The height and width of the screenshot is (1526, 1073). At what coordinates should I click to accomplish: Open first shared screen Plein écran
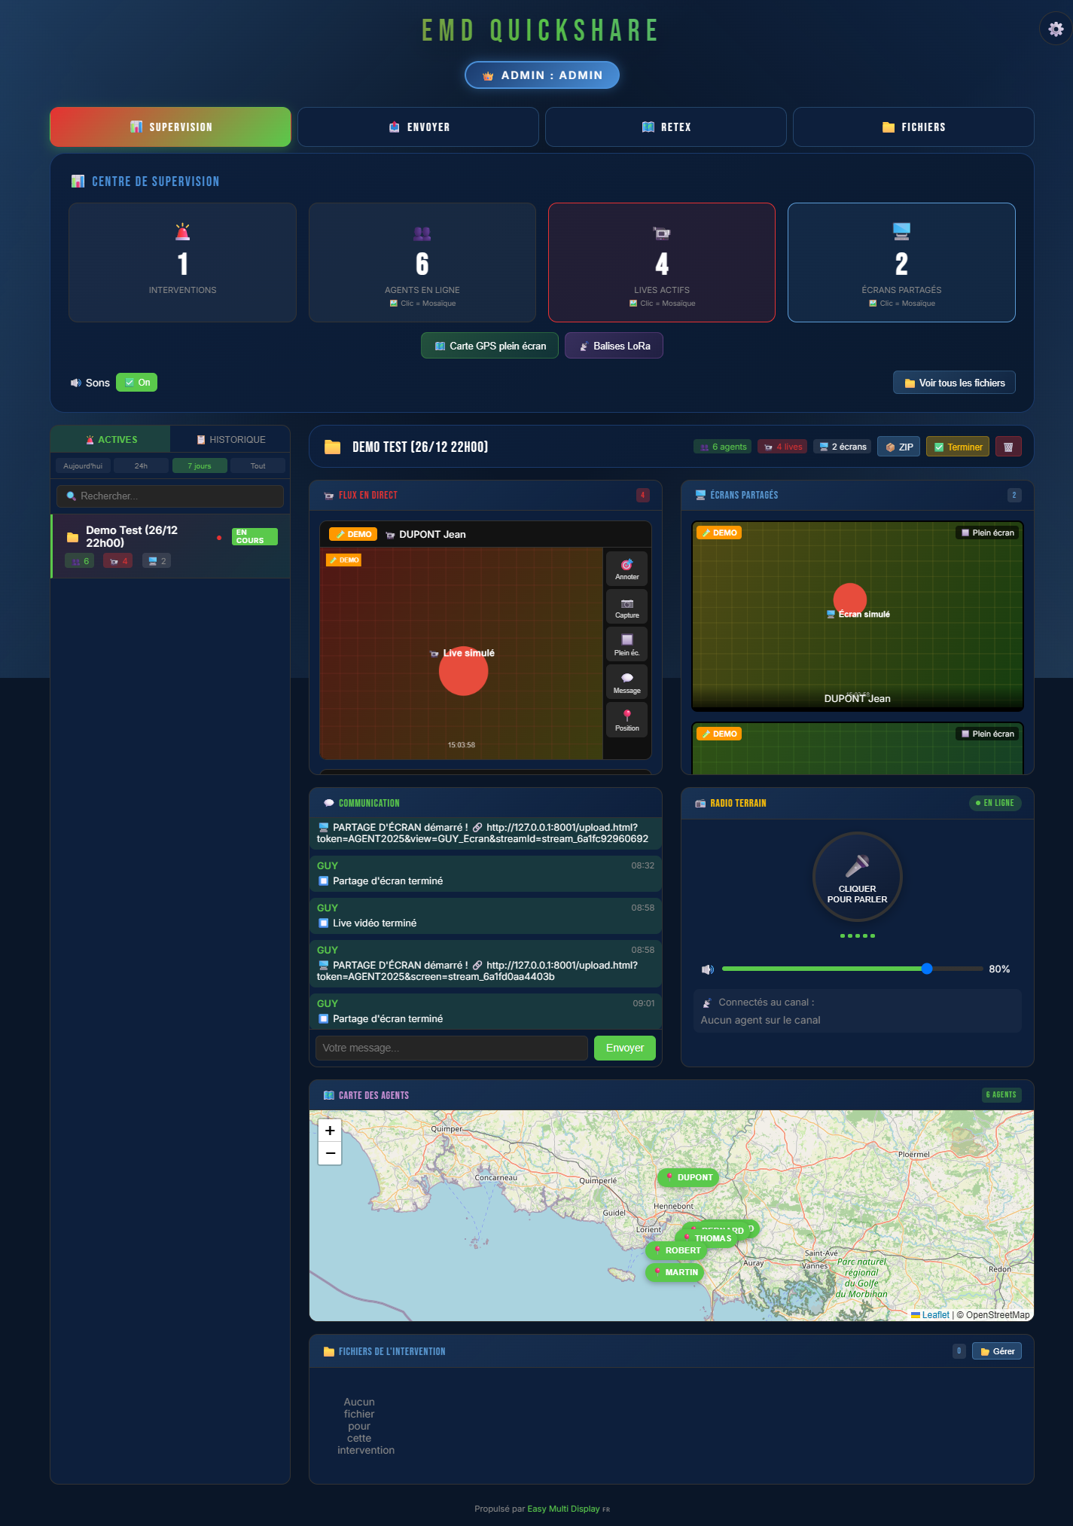point(987,533)
